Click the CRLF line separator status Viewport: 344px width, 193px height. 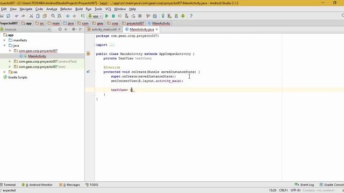[283, 190]
